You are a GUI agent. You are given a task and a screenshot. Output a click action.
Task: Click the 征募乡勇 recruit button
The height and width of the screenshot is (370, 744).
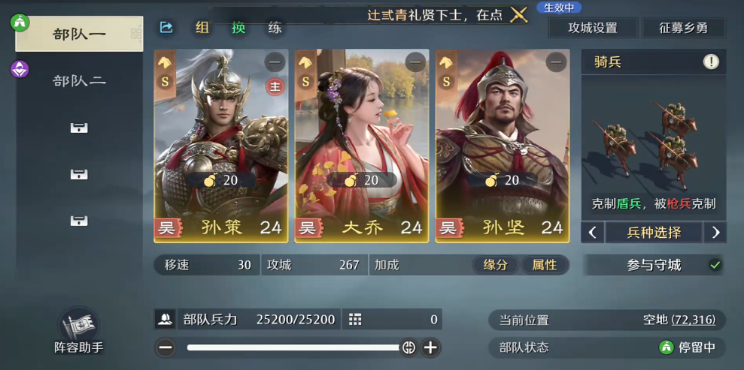pyautogui.click(x=683, y=28)
